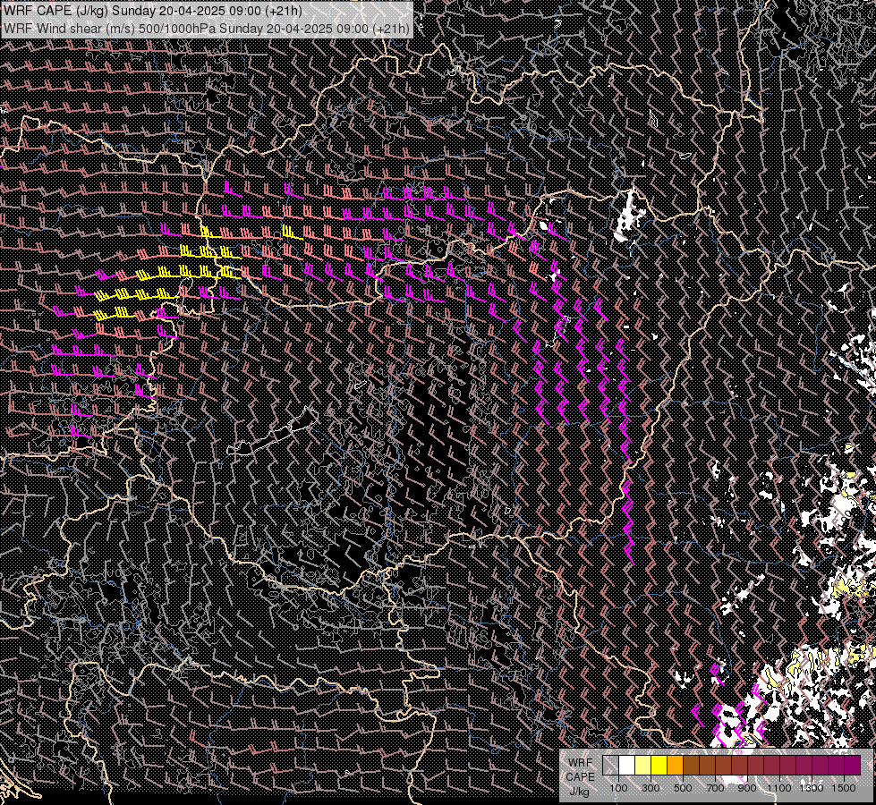Screen dimensions: 876x805
Task: Click the legend label 1500
Action: tap(844, 788)
